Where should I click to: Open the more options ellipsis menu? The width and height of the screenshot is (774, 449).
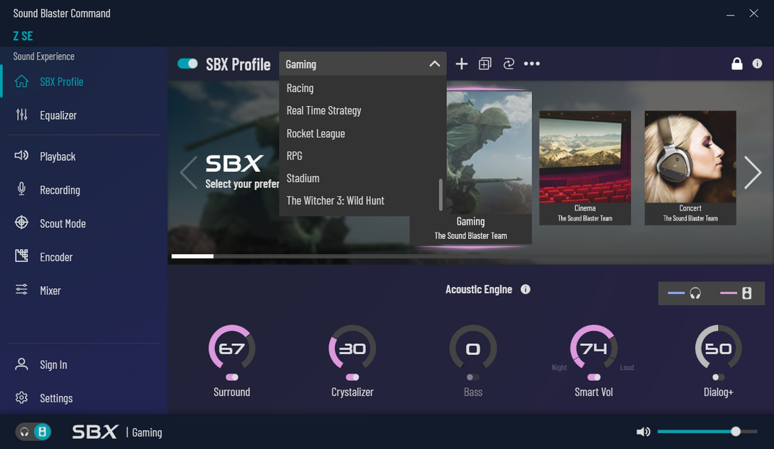[x=532, y=64]
